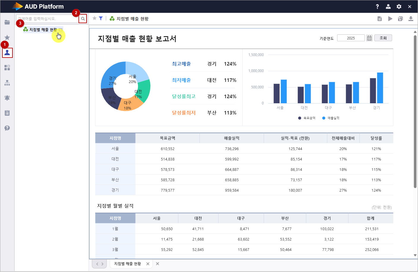Click the blue filter funnel icon
The height and width of the screenshot is (272, 418).
101,18
